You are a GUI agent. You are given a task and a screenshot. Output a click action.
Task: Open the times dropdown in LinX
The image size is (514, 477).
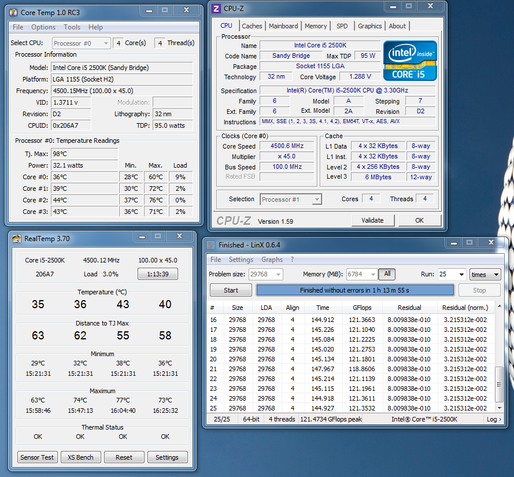[x=486, y=275]
